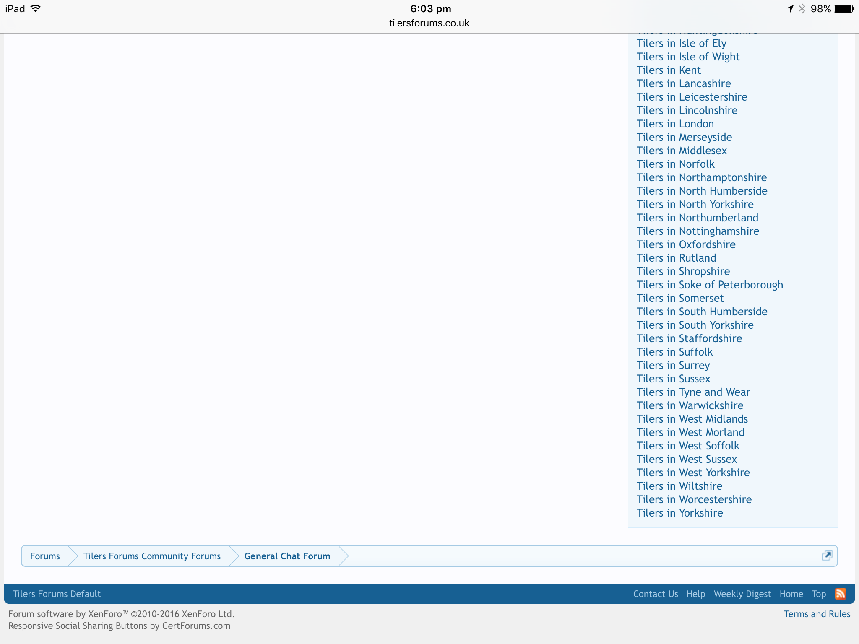859x644 pixels.
Task: Open Tilers in Warwickshire
Action: (x=690, y=405)
